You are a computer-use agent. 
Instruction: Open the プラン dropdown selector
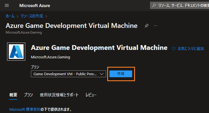68,74
